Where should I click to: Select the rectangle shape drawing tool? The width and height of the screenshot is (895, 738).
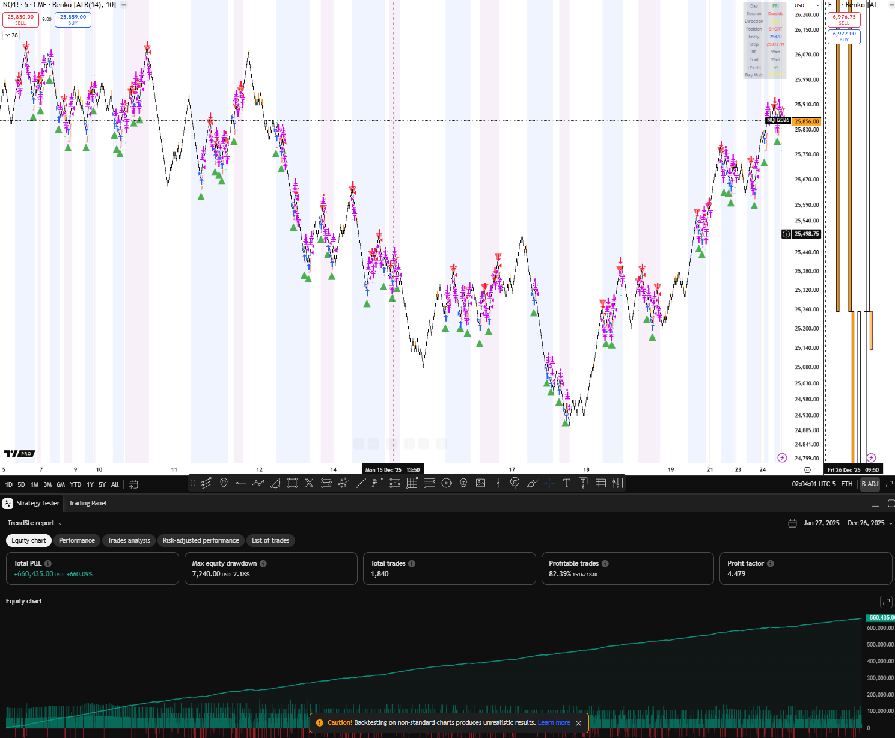pyautogui.click(x=292, y=483)
